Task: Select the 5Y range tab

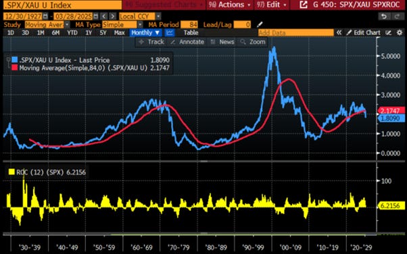Action: click(x=103, y=32)
